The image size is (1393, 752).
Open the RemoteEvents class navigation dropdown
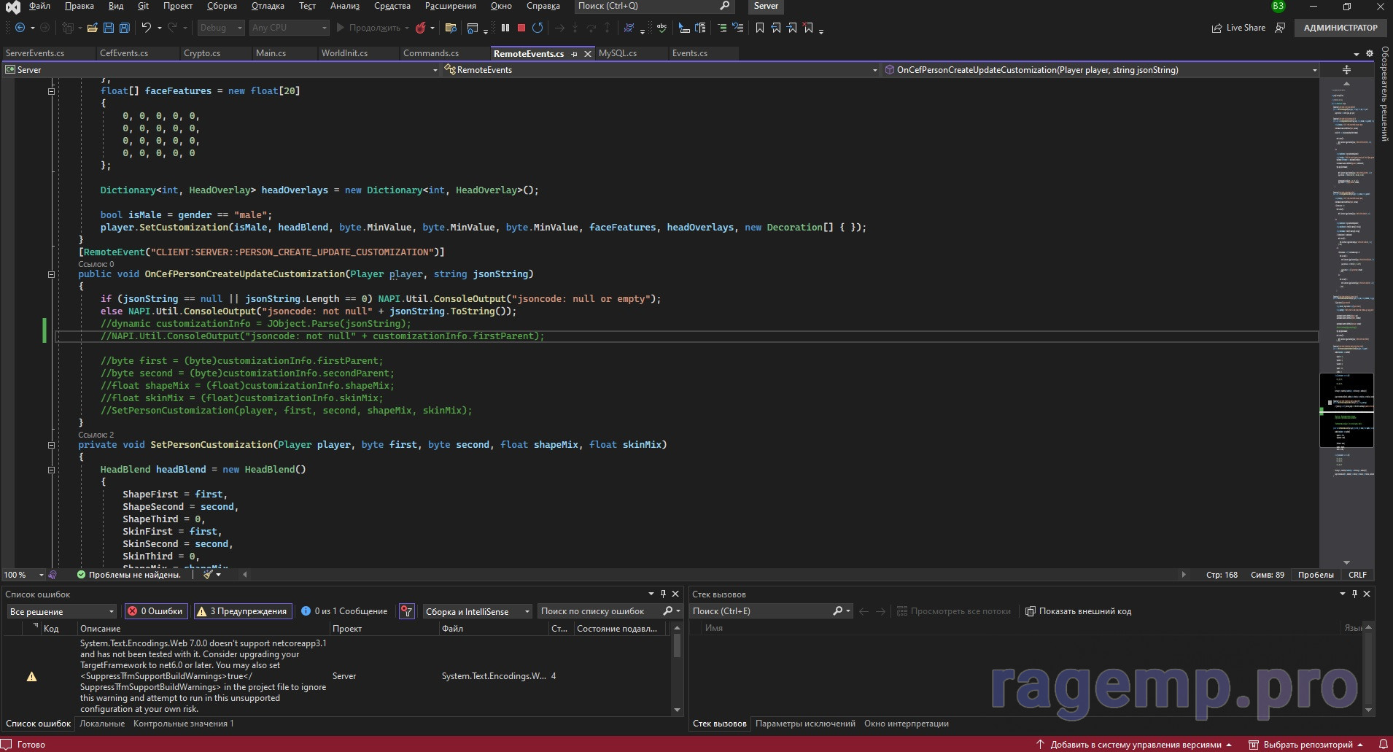pos(662,70)
